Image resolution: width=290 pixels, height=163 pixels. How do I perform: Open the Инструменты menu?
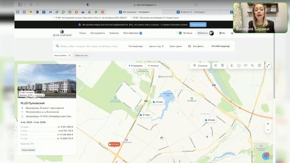(x=98, y=33)
